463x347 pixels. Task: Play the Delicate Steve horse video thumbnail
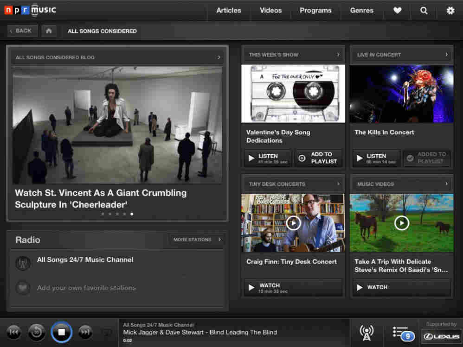click(401, 223)
